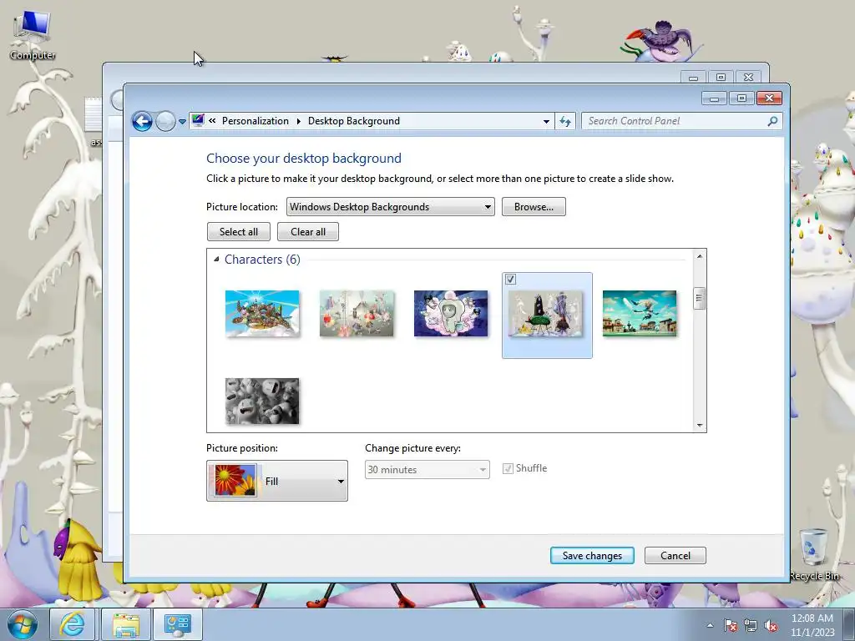Screen dimensions: 855x641
Task: Click the taskbar clock showing 12:08 AM
Action: tap(812, 625)
